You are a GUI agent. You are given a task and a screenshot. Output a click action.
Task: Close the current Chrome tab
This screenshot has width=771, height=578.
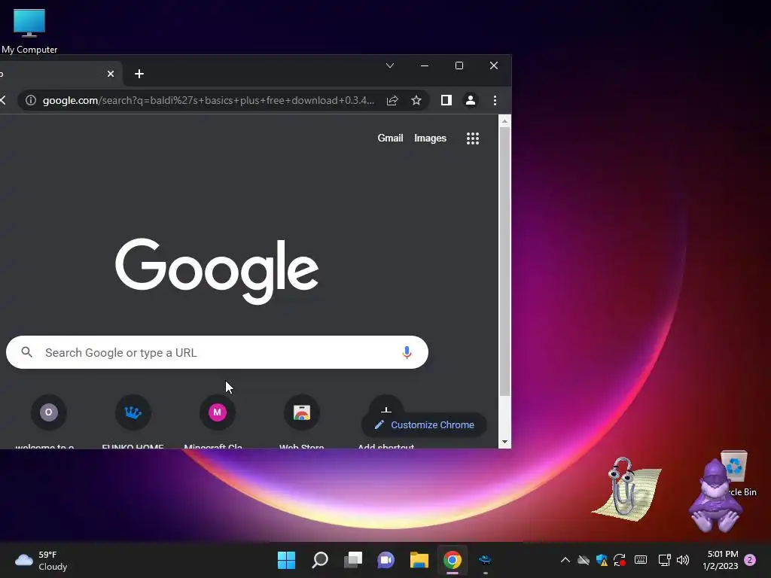tap(111, 74)
